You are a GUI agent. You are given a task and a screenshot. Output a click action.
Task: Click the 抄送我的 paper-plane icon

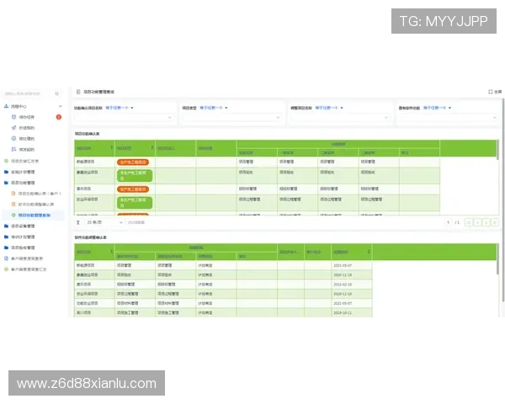click(x=13, y=128)
